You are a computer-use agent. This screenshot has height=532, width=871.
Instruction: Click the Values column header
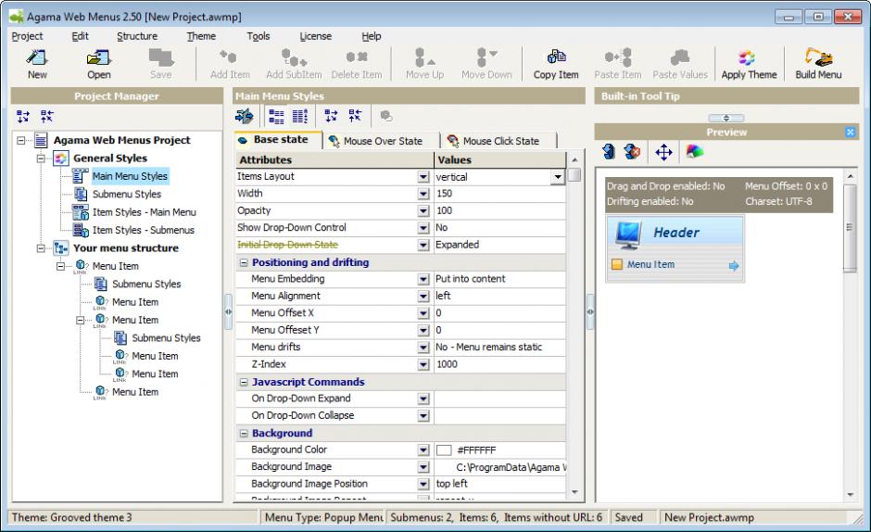click(x=500, y=160)
